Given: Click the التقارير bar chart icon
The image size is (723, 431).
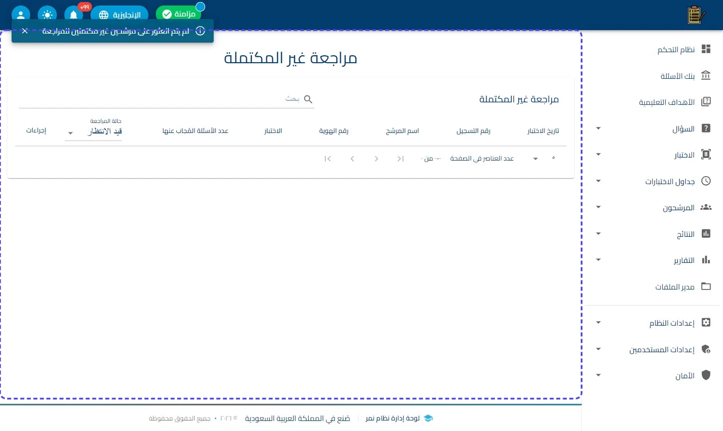Looking at the screenshot, I should click(706, 260).
